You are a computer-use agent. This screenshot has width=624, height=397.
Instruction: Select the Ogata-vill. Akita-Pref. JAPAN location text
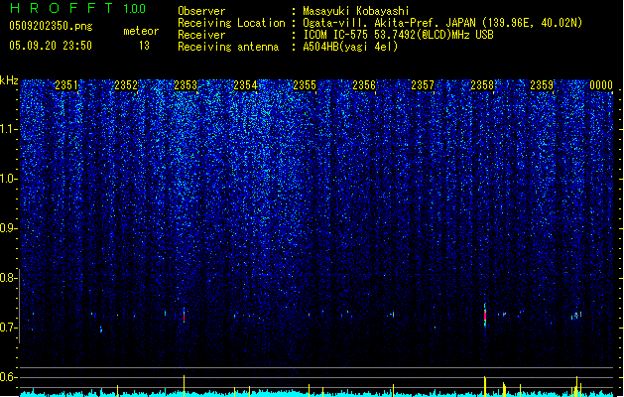pos(442,23)
